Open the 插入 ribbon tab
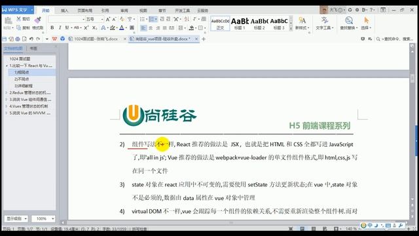This screenshot has width=419, height=236. 64,10
